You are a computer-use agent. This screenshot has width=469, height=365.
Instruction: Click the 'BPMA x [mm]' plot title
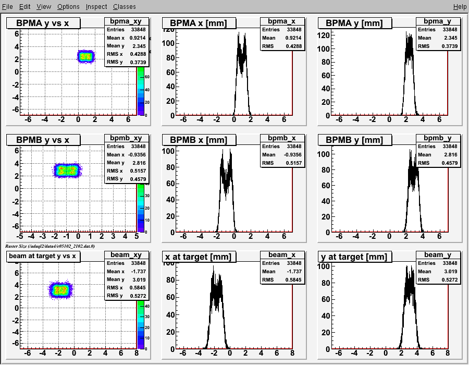(199, 23)
